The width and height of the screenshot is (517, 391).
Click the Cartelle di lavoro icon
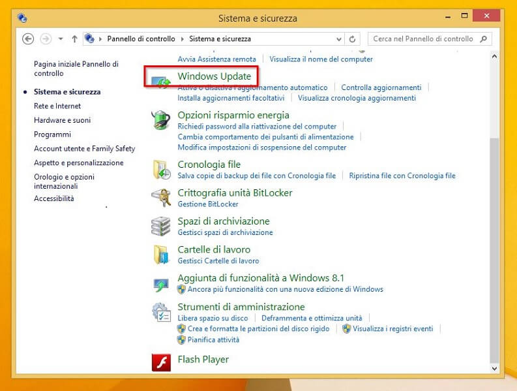(160, 255)
